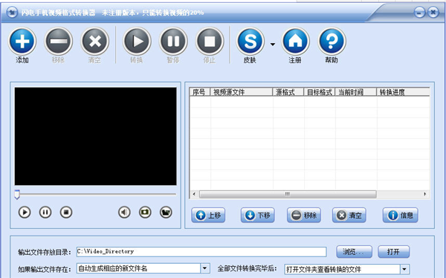Start conversion with toolbar Convert (转换) icon
Viewport: 446px width, 278px height.
click(137, 42)
